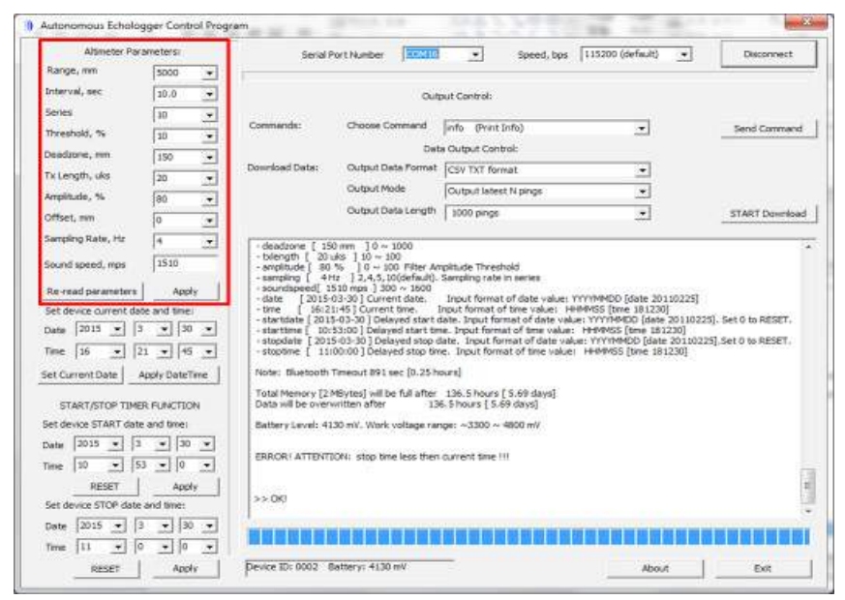This screenshot has width=845, height=600.
Task: Open the Choose Command dropdown
Action: tap(641, 127)
